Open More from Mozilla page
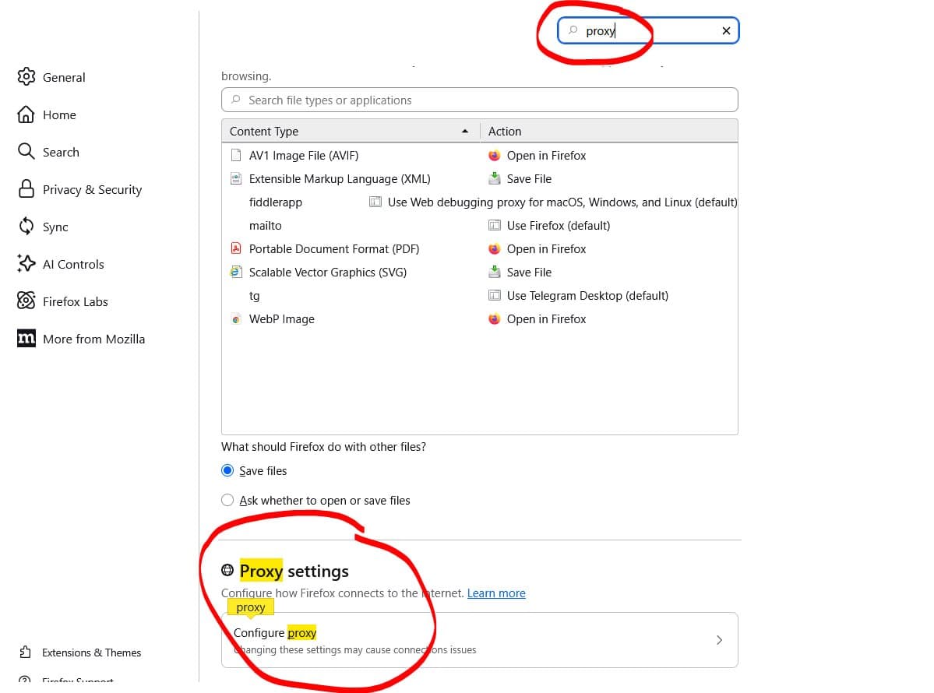The width and height of the screenshot is (934, 693). (93, 339)
